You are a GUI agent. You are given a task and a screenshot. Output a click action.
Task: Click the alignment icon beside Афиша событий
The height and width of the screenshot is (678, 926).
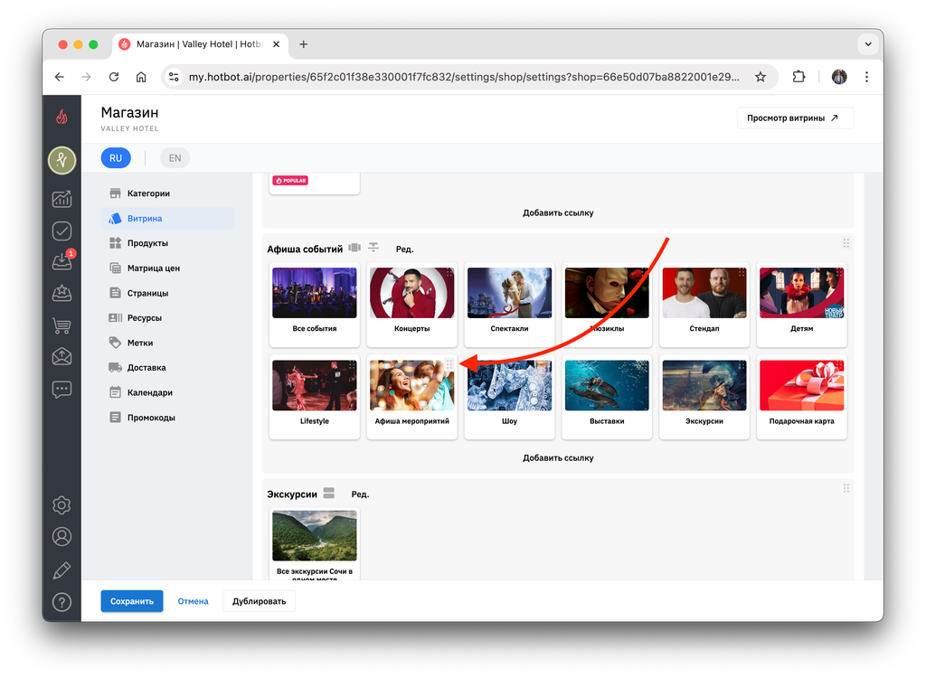pos(373,248)
